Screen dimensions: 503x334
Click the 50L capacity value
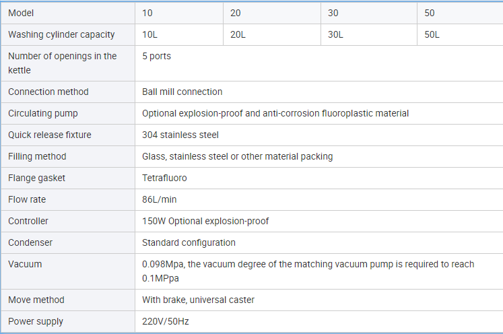432,35
